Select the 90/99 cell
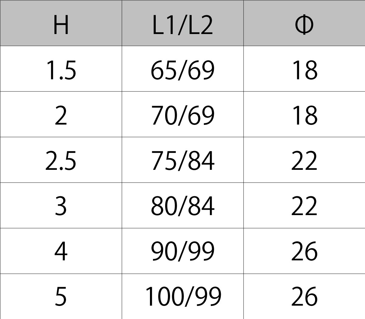Screen dimensions: 365x319 [x=182, y=252]
